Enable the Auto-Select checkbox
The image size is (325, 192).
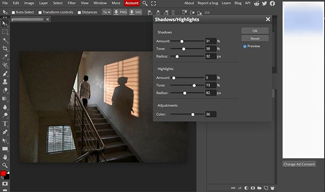point(13,12)
